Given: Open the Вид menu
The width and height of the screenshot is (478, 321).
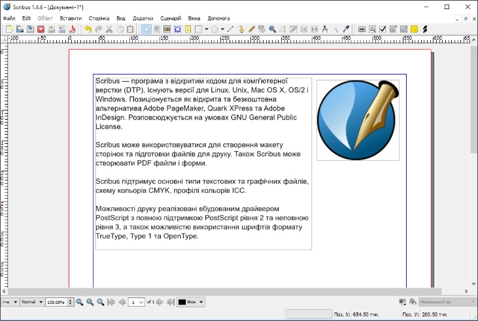Looking at the screenshot, I should [121, 18].
